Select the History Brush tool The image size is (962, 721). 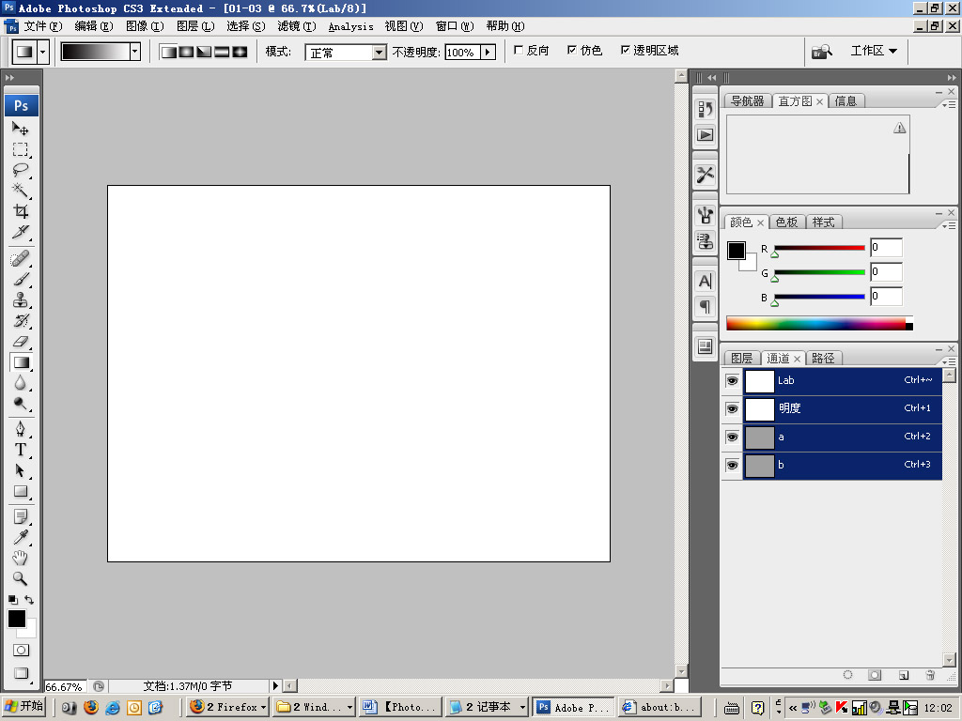point(21,321)
